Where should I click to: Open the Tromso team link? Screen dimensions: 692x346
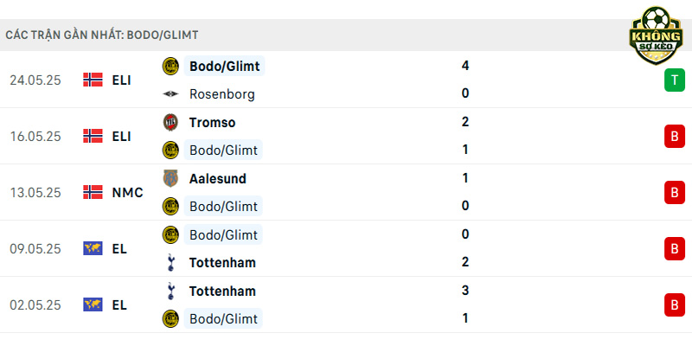pyautogui.click(x=212, y=122)
